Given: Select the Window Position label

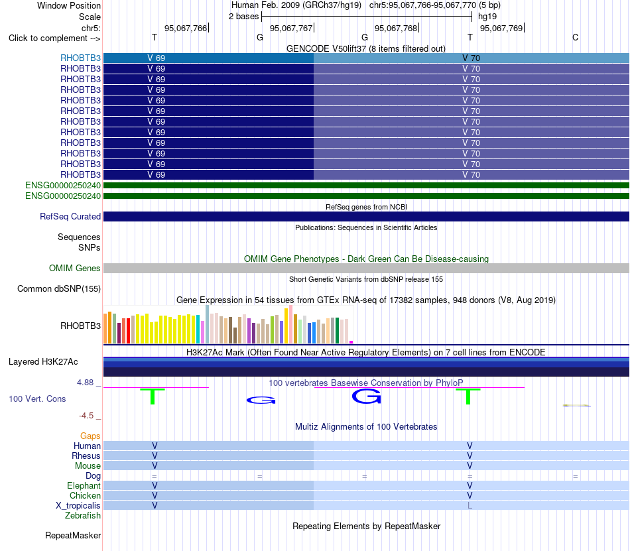Looking at the screenshot, I should (69, 5).
